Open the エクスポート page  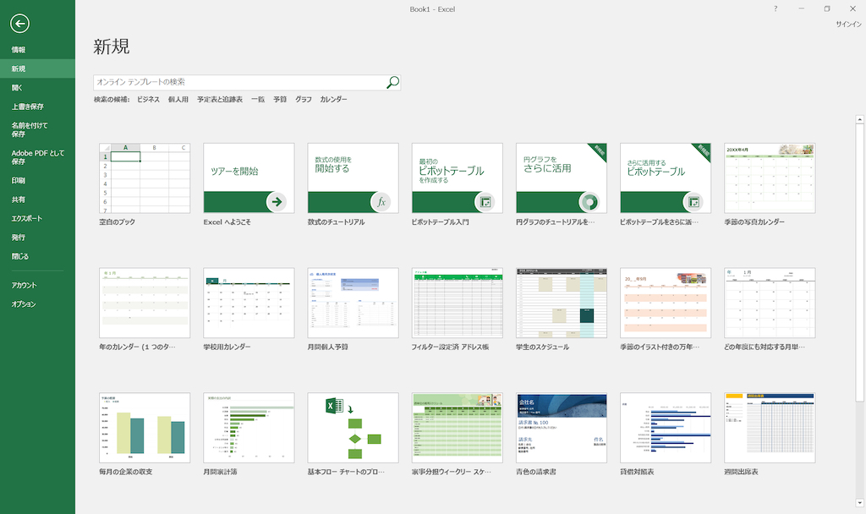[37, 218]
